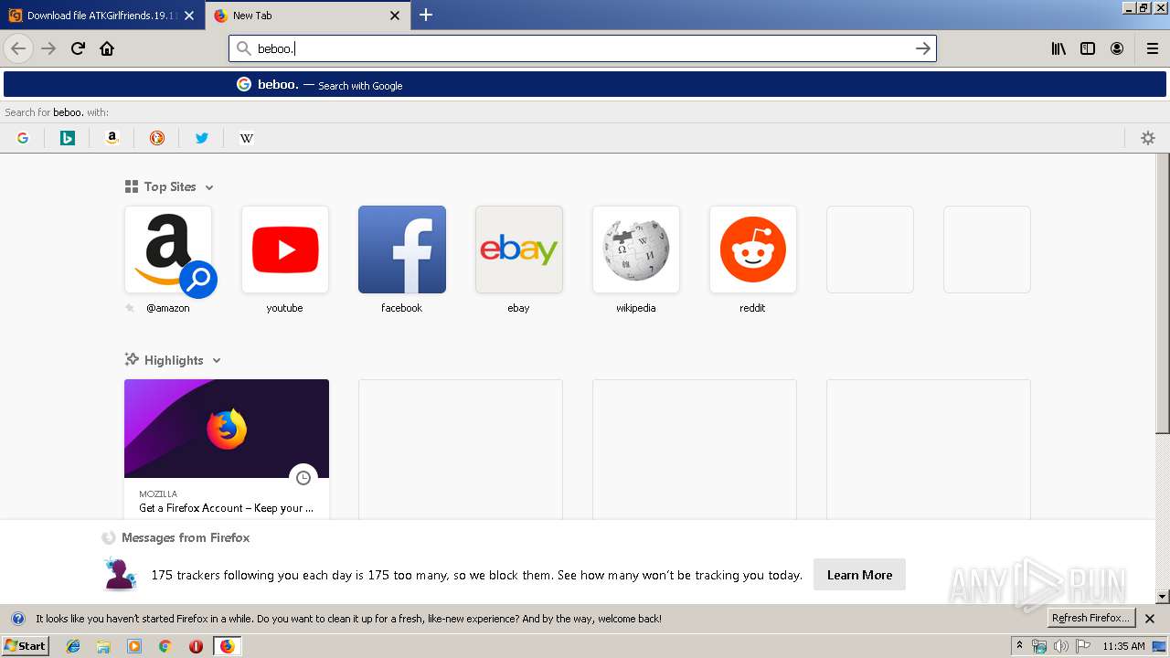Viewport: 1170px width, 658px height.
Task: Open a new tab with the plus button
Action: pos(426,15)
